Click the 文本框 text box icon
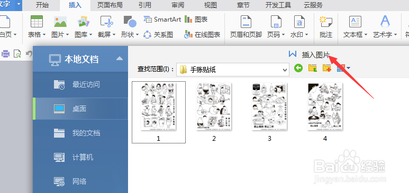Viewport: 409px width, 193px height. (x=355, y=22)
